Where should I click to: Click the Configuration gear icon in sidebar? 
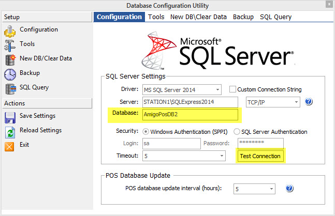click(x=10, y=32)
